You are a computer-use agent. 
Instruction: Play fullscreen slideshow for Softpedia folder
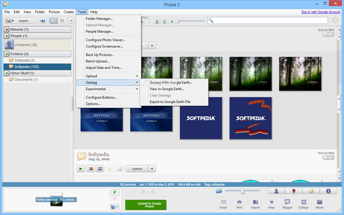coord(81,169)
